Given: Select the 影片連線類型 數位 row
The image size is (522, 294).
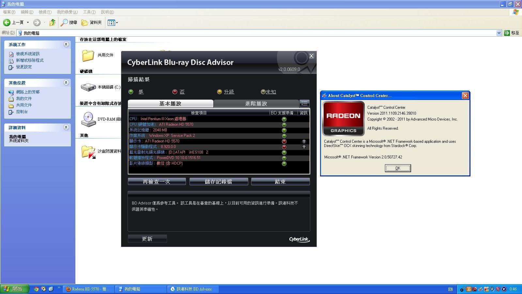Looking at the screenshot, I should coord(219,163).
